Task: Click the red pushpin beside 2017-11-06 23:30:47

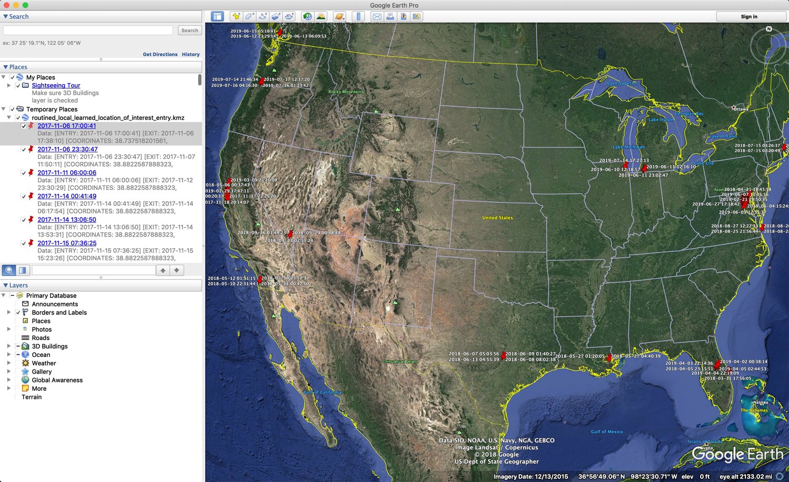Action: pyautogui.click(x=31, y=149)
